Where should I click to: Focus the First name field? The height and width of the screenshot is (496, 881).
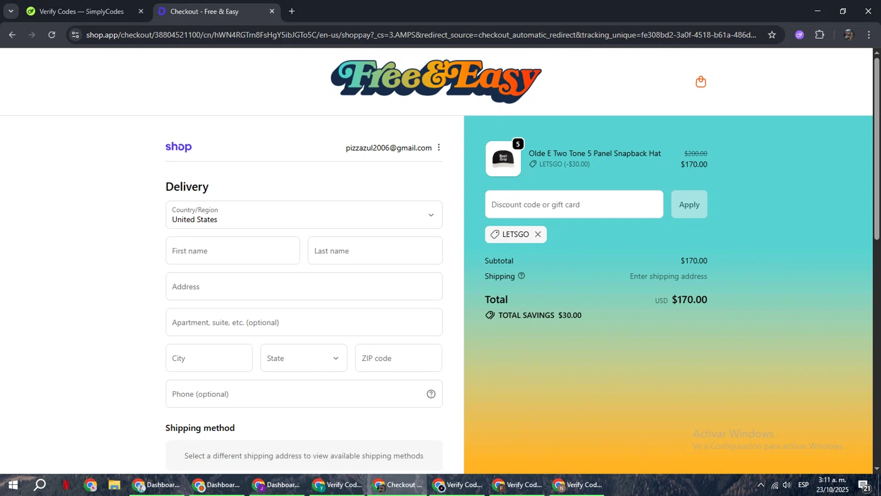point(233,251)
